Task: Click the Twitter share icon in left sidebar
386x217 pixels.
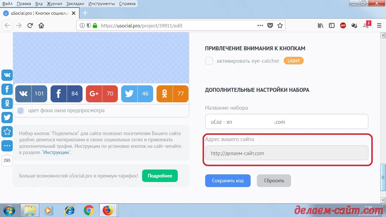Action: [x=7, y=118]
